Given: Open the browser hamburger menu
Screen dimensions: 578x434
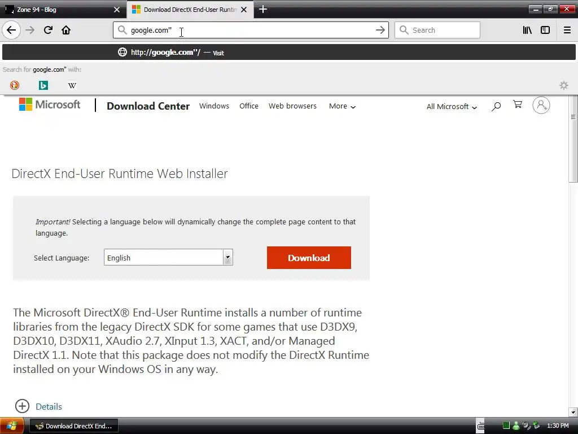Looking at the screenshot, I should pyautogui.click(x=567, y=30).
